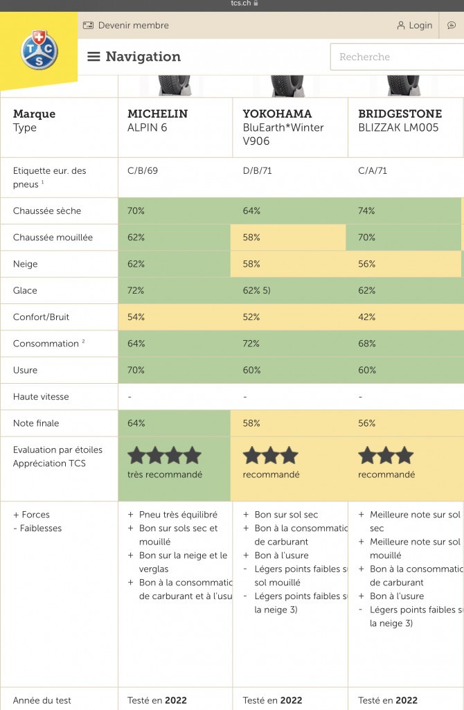The height and width of the screenshot is (710, 464).
Task: Click the Login link
Action: (x=420, y=26)
